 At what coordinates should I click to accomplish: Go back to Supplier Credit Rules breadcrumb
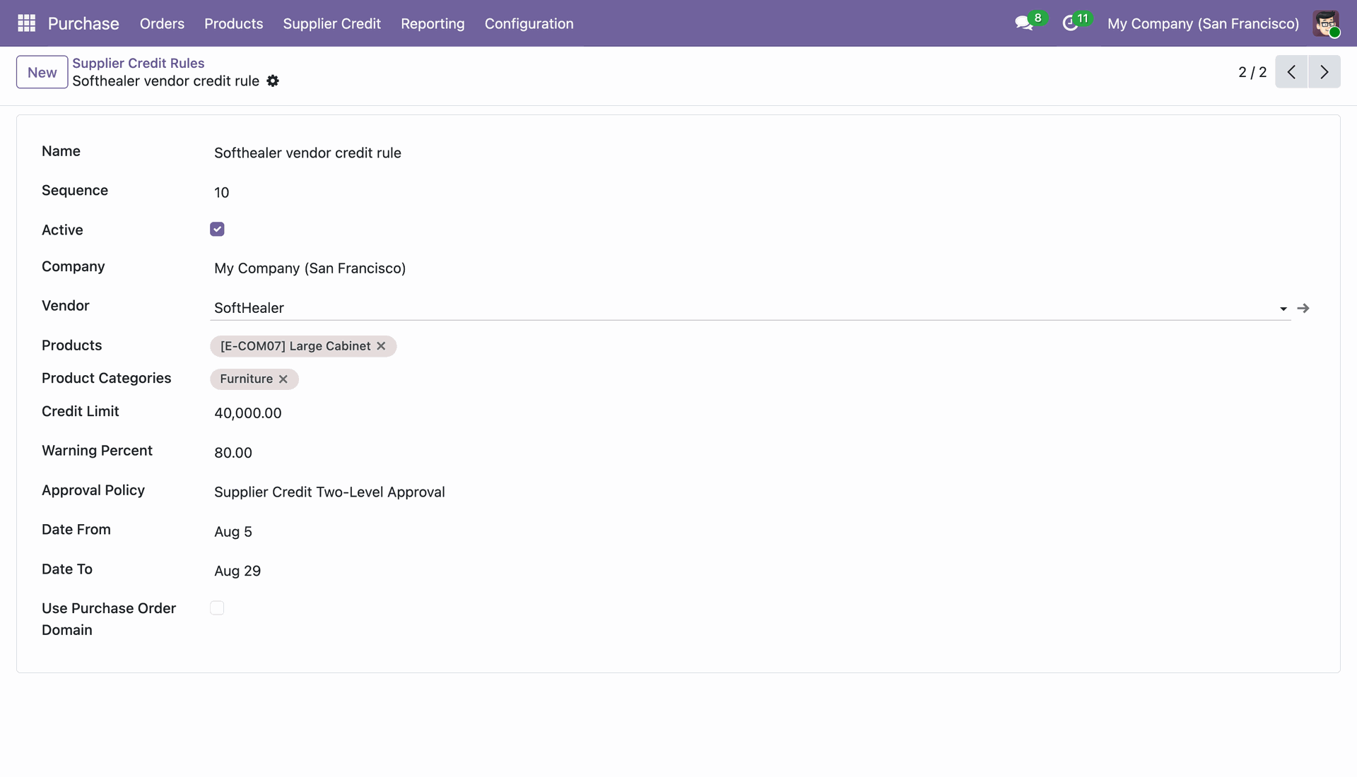pyautogui.click(x=139, y=63)
